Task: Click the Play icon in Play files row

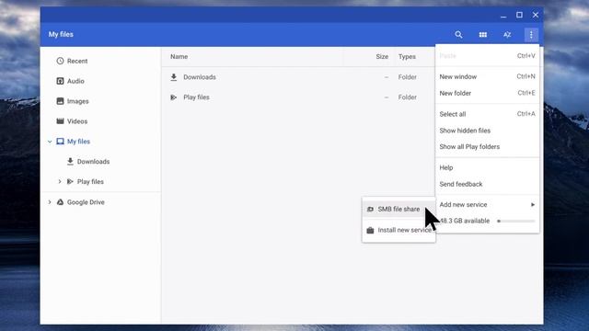Action: tap(174, 97)
